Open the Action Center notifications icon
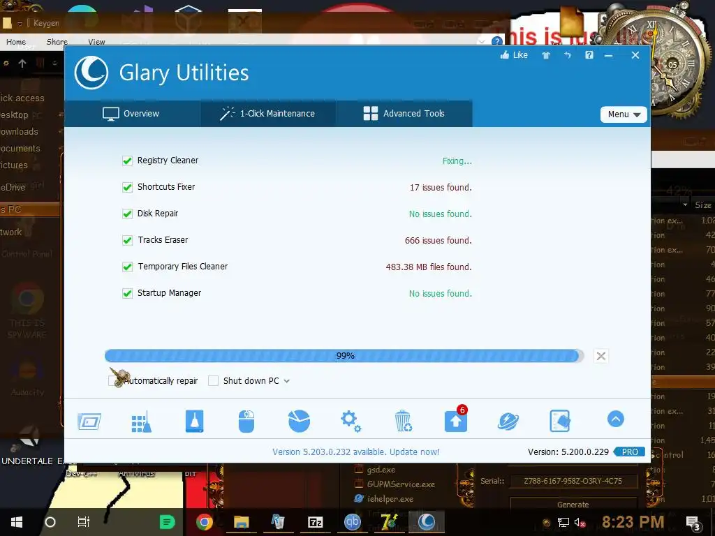The width and height of the screenshot is (715, 536). [693, 523]
